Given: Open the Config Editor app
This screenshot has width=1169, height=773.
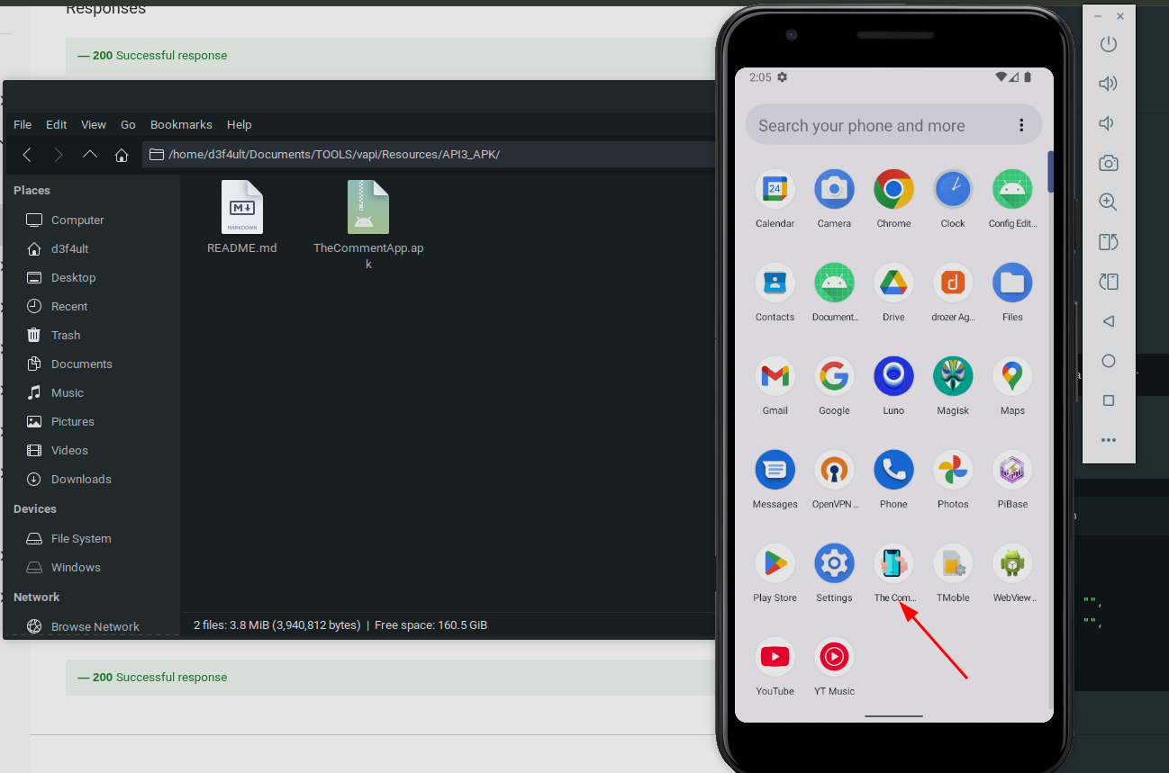Looking at the screenshot, I should point(1012,190).
